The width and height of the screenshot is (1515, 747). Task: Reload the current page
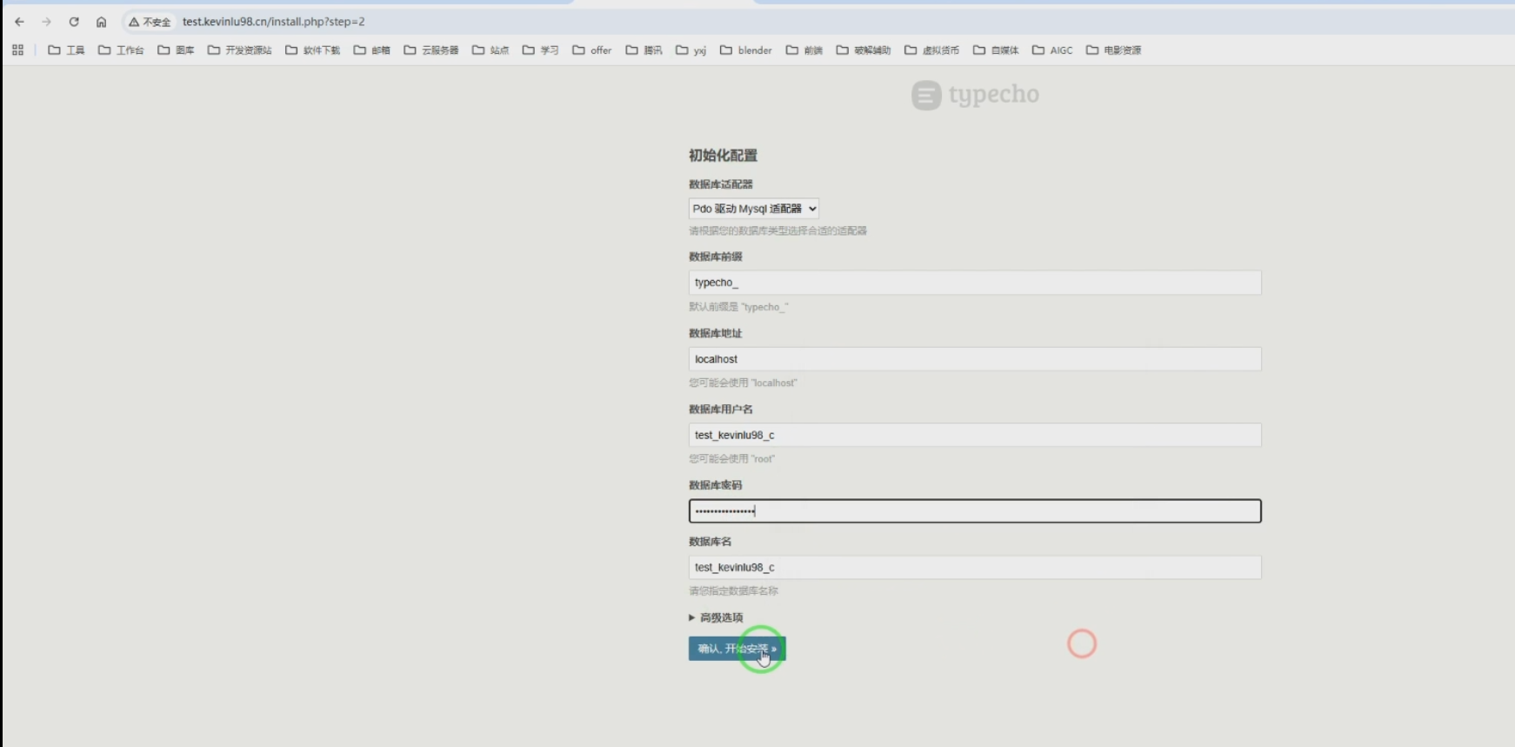point(74,22)
